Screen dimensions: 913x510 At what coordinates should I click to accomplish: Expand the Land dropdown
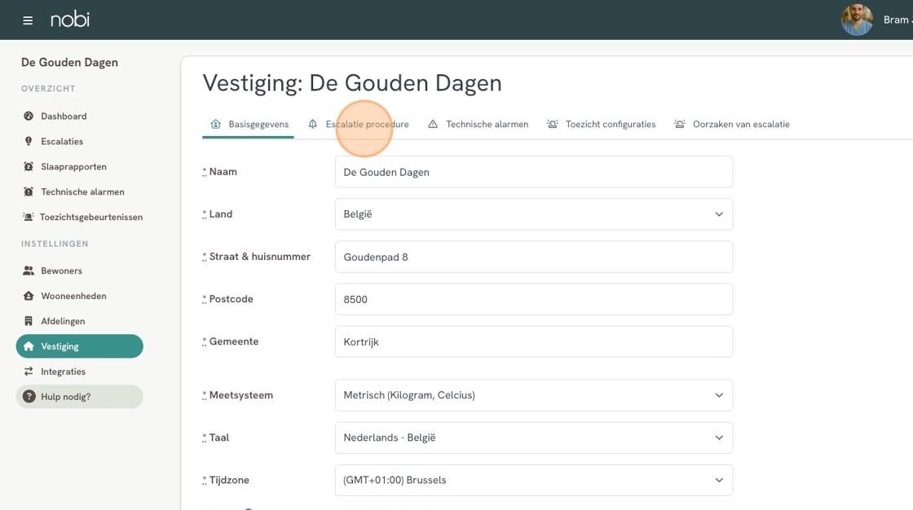[x=533, y=214]
